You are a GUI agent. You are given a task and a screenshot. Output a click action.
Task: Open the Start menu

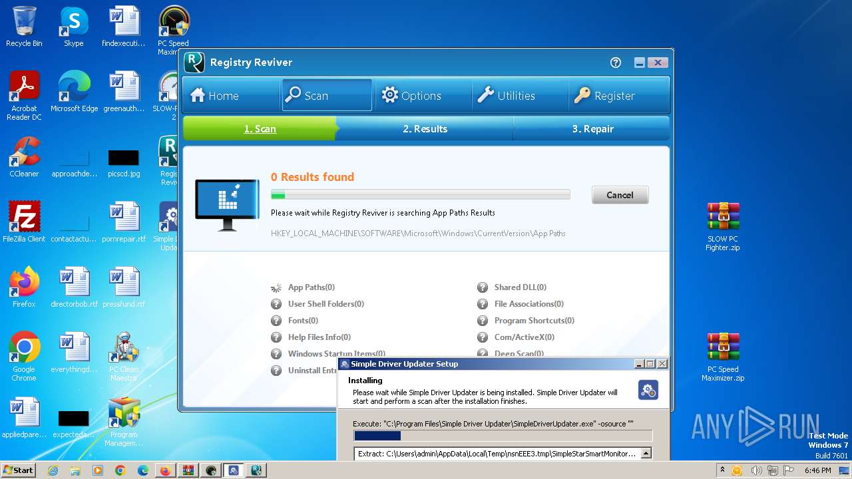[18, 470]
